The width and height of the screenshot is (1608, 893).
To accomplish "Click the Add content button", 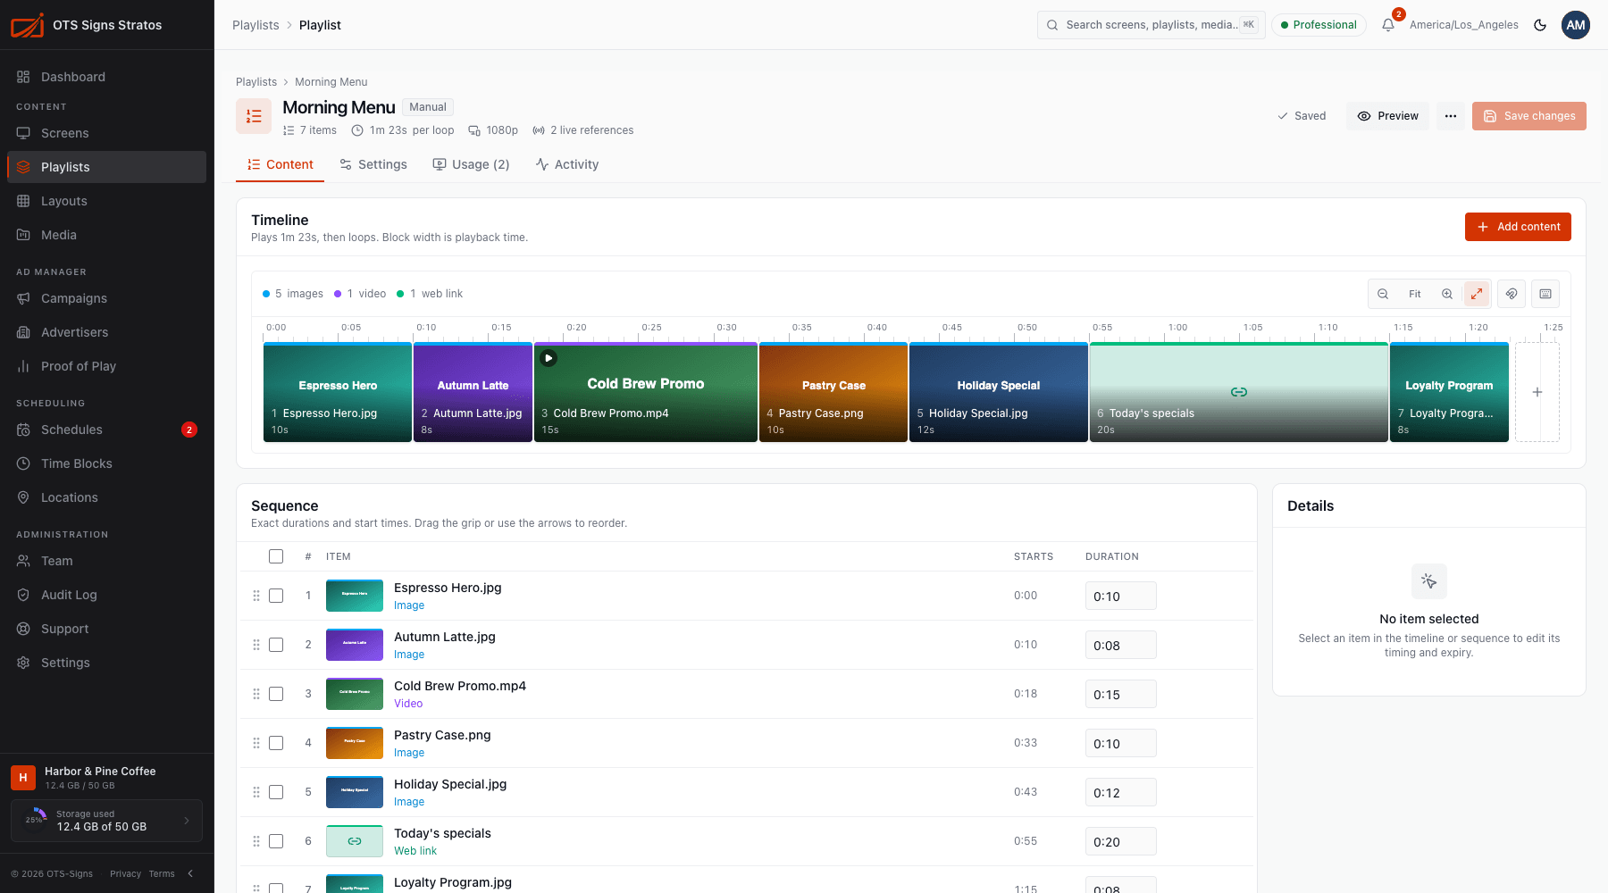I will coord(1518,227).
